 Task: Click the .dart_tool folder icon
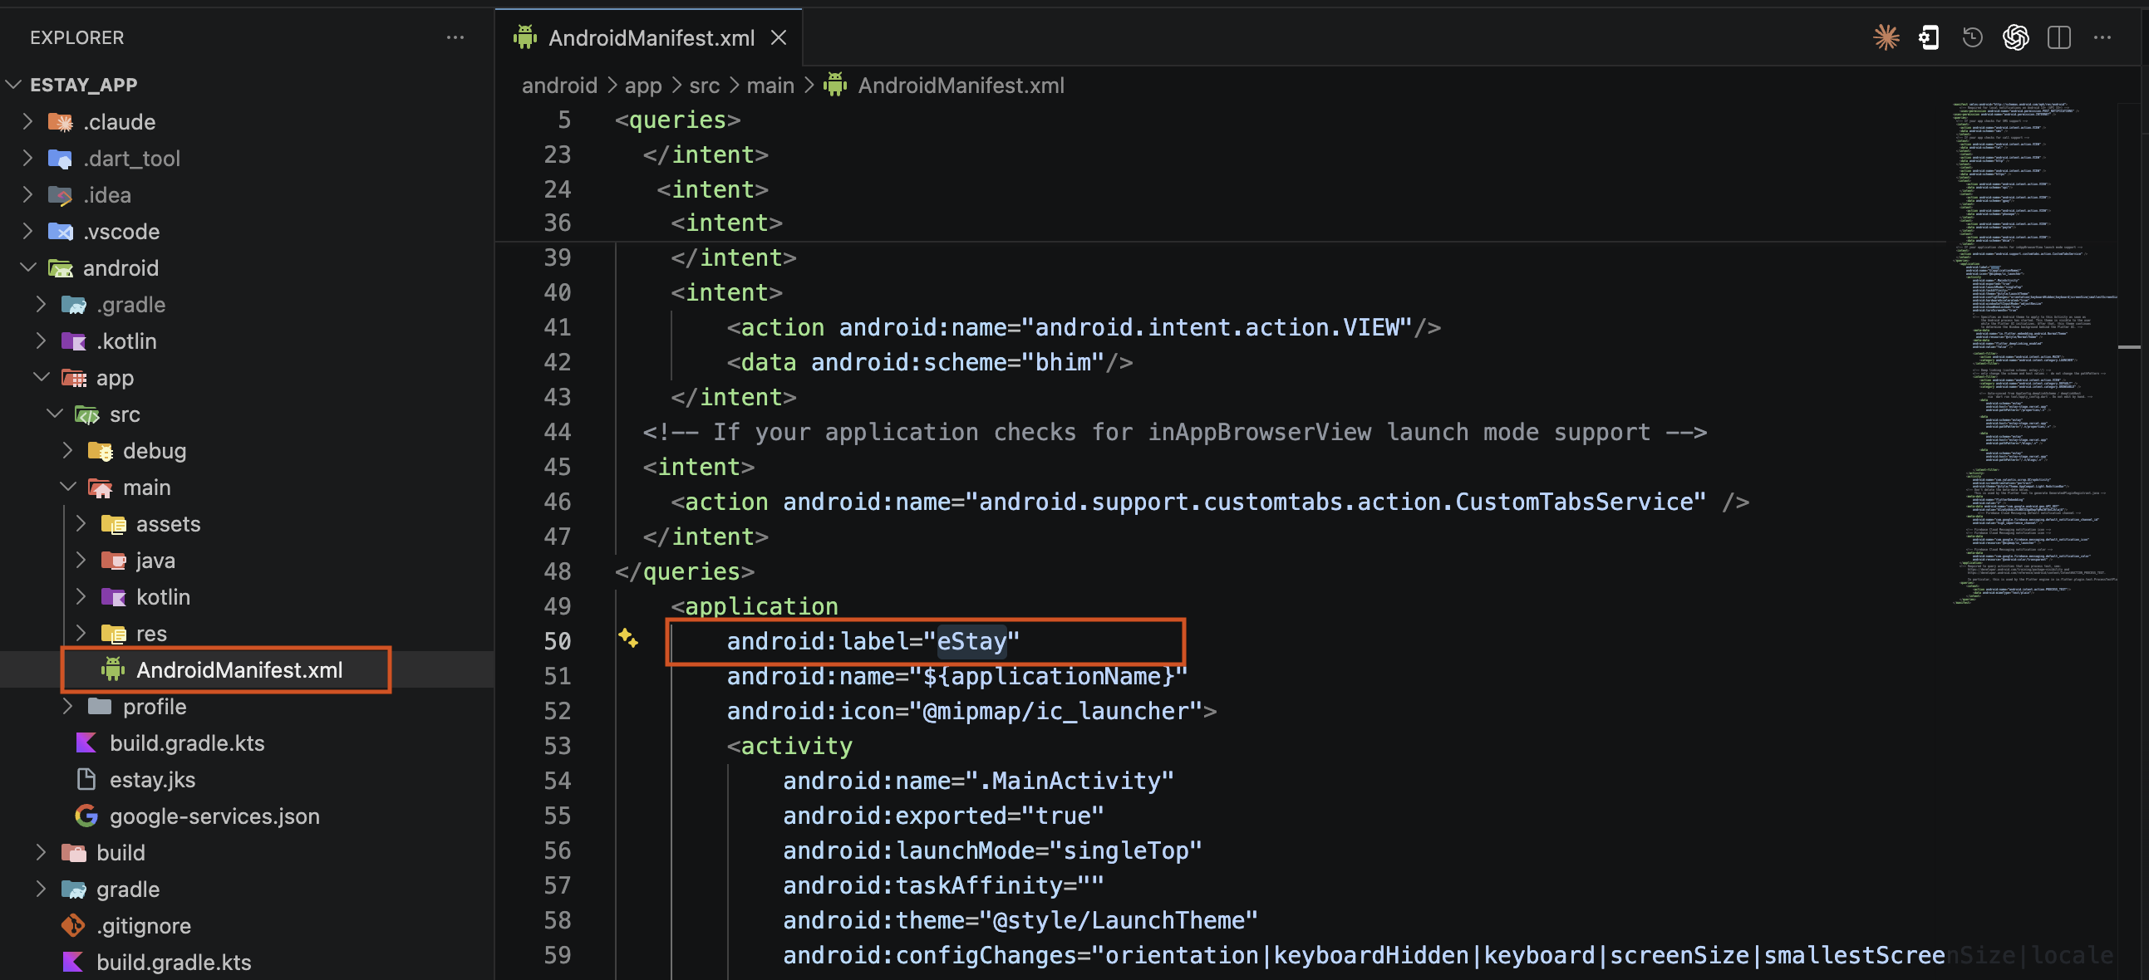click(60, 159)
